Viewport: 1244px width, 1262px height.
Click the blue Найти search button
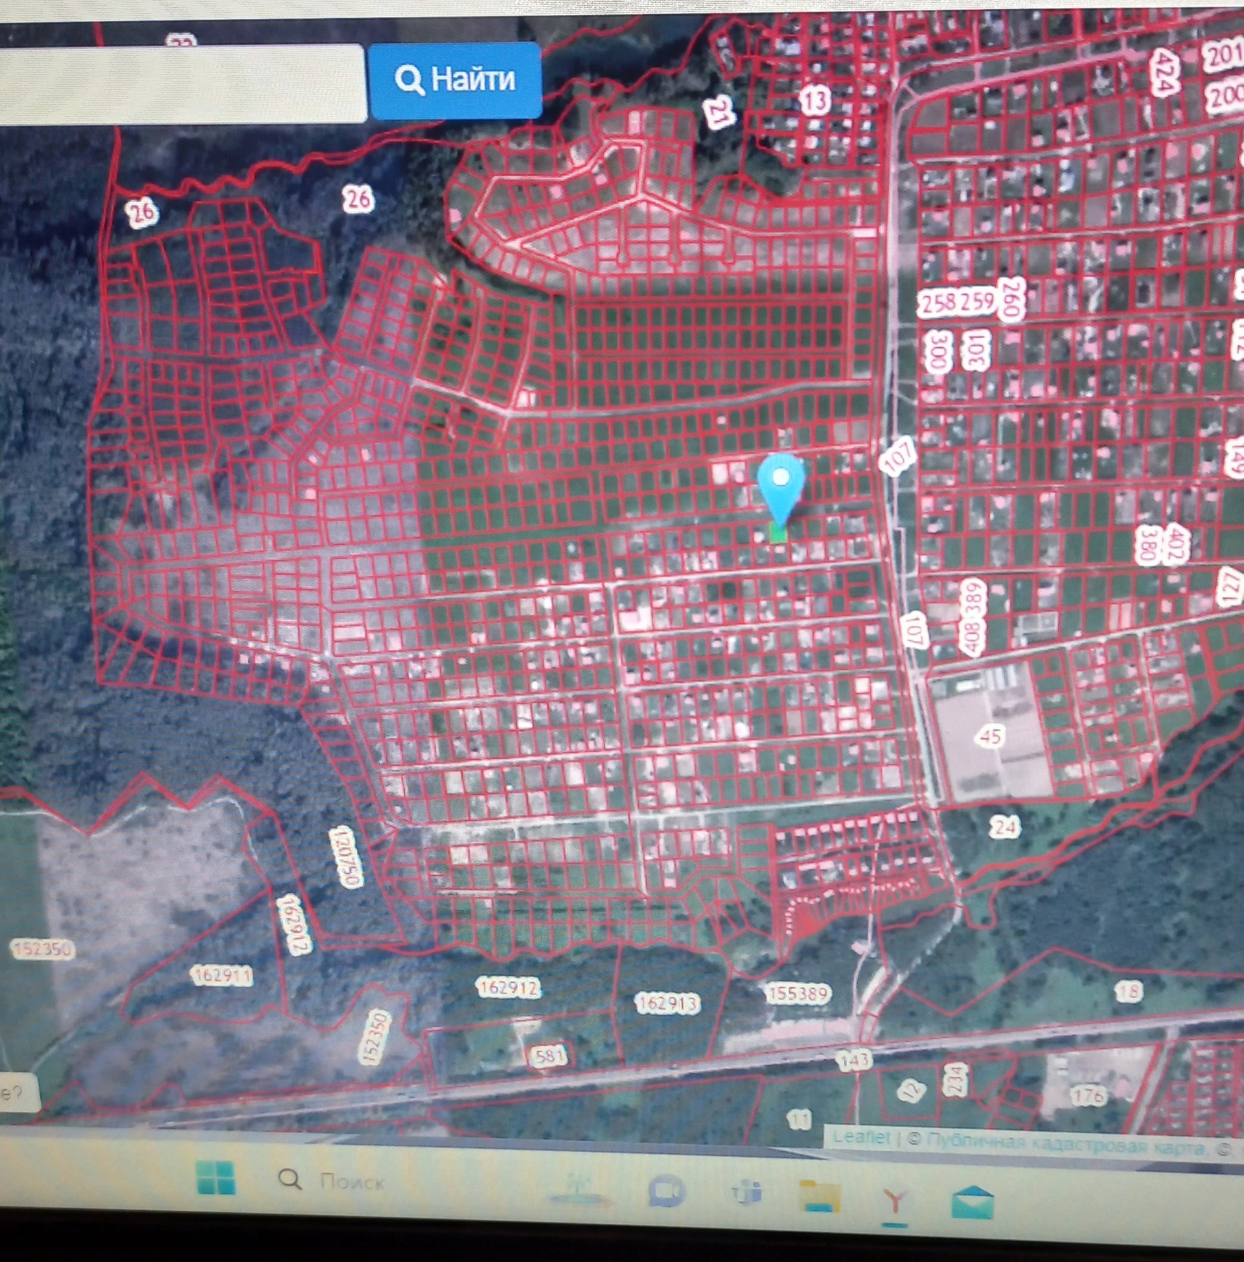click(455, 80)
